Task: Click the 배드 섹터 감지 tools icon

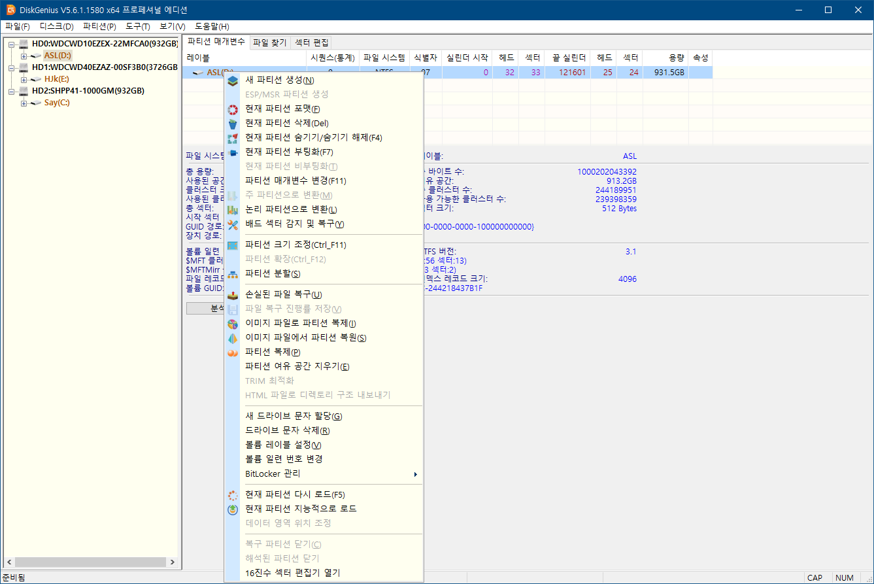Action: (233, 224)
